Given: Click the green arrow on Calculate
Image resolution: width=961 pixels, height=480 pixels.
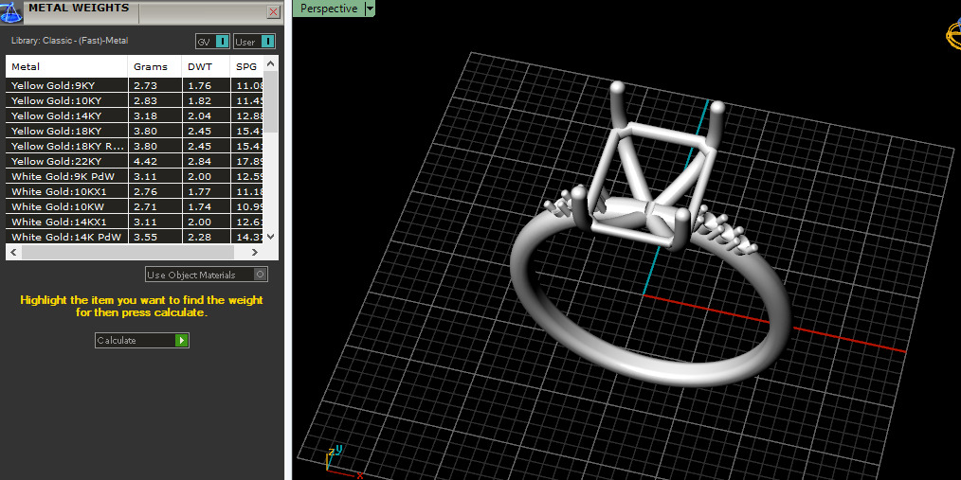Looking at the screenshot, I should click(x=181, y=341).
